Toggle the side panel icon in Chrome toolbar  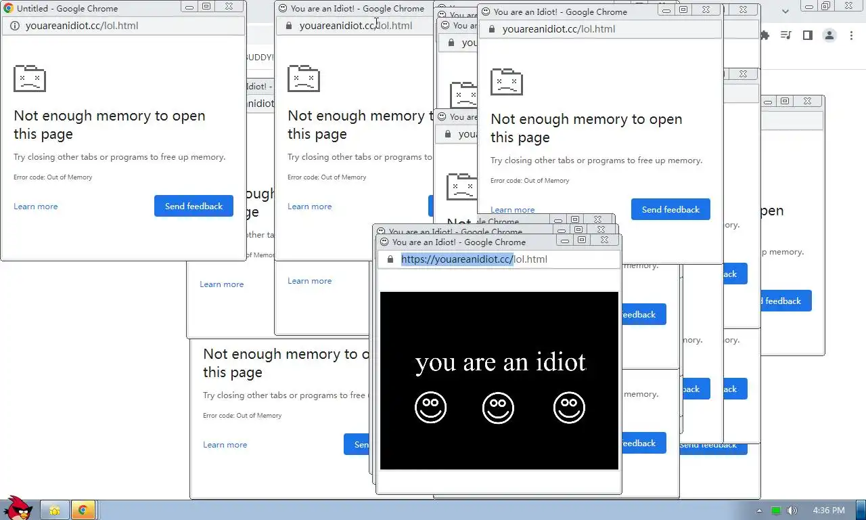(x=807, y=35)
